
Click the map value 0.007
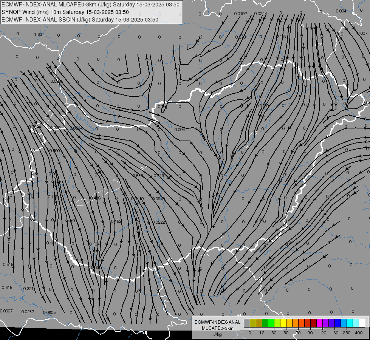click(362, 33)
